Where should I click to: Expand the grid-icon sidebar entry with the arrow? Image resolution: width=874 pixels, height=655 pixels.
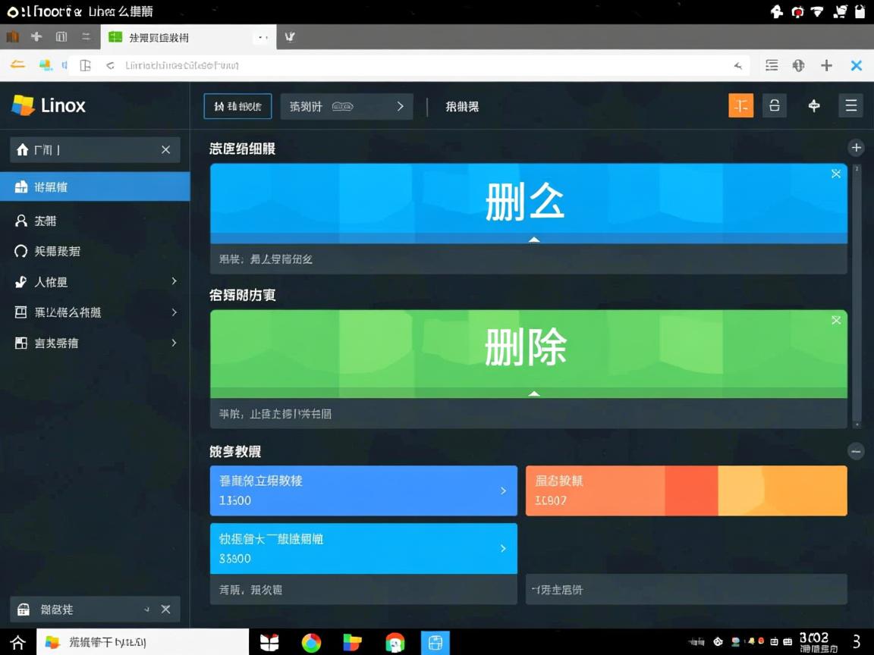click(95, 312)
